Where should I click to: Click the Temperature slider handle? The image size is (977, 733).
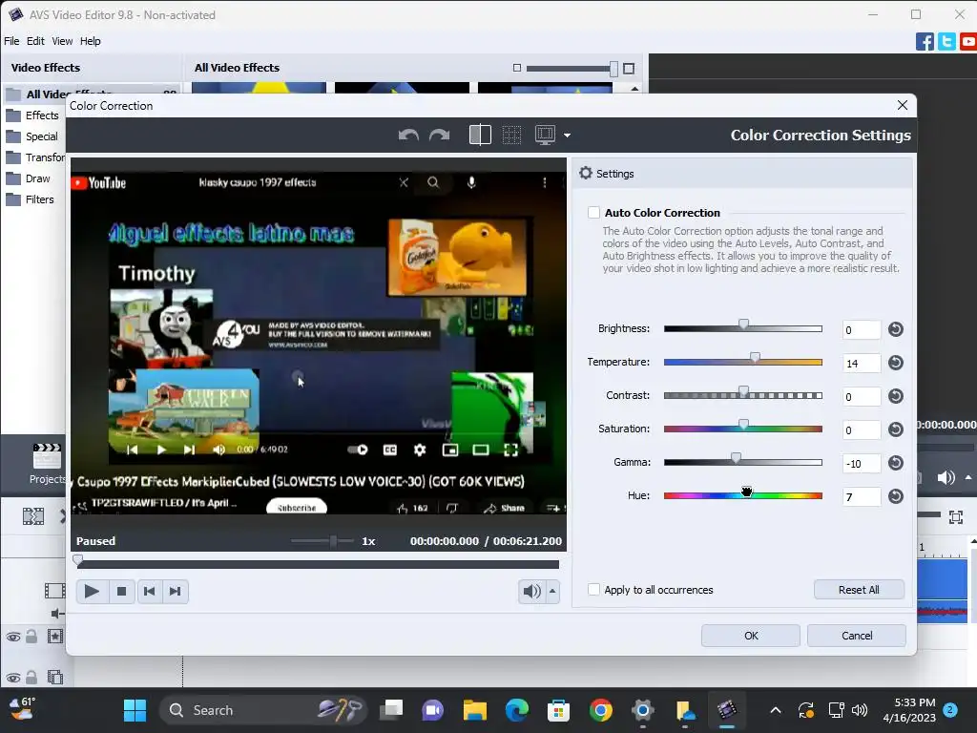755,358
